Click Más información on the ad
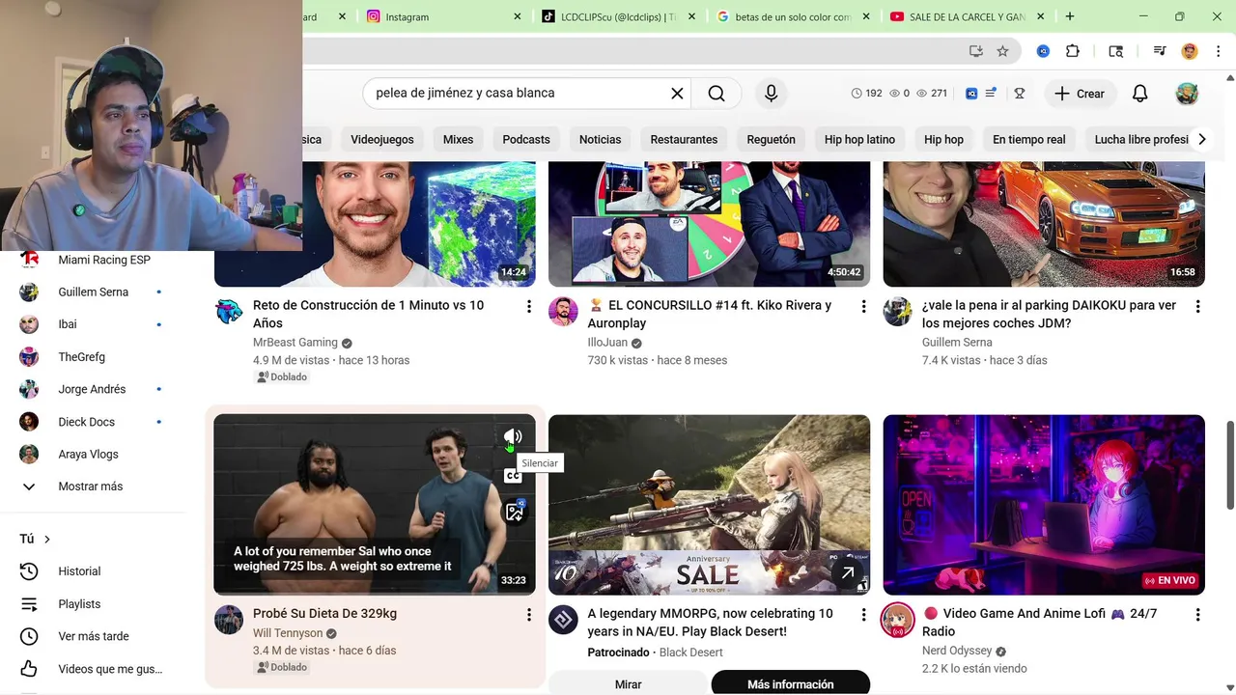The height and width of the screenshot is (695, 1236). coord(790,683)
